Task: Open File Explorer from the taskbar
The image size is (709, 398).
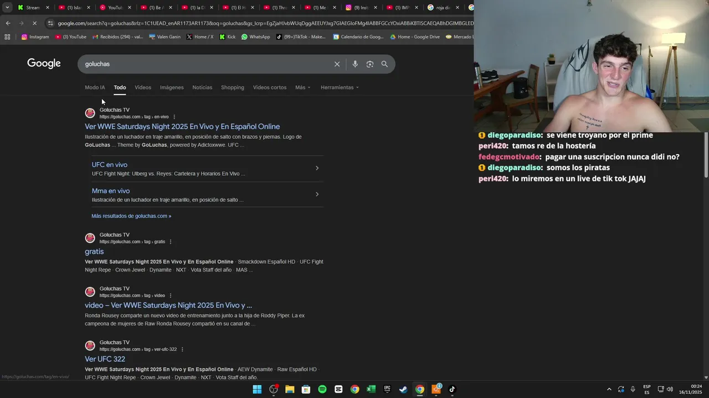Action: tap(290, 389)
